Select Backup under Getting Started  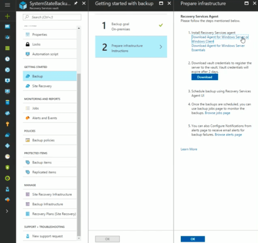click(x=50, y=76)
